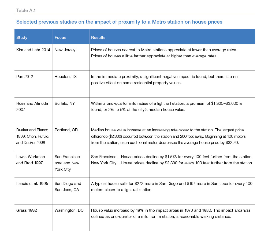Select the Hess and Almeda 2007 entry
The width and height of the screenshot is (268, 231).
32,106
